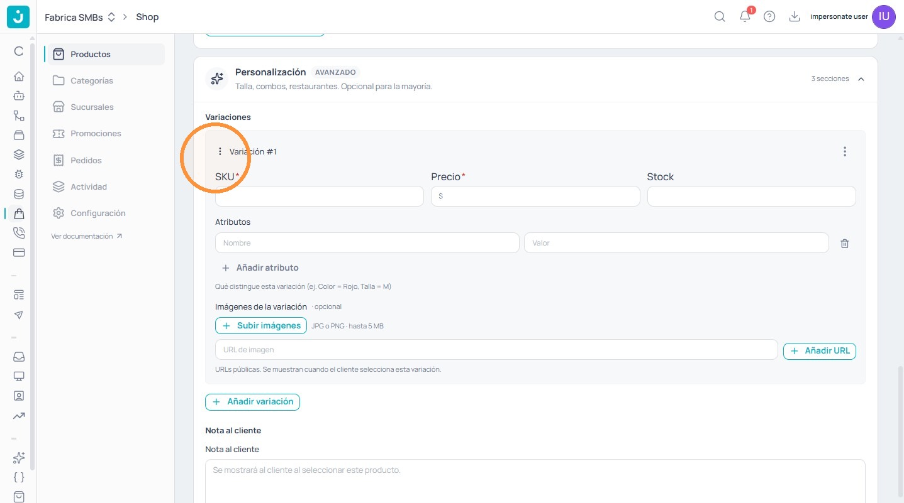Open Categorías in the sidebar

pyautogui.click(x=104, y=80)
